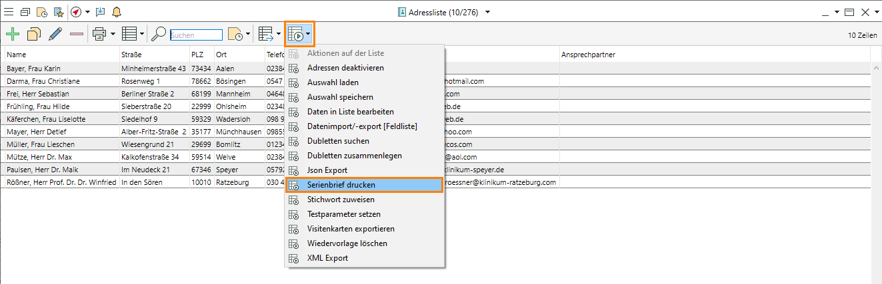Delete record with red minus icon
Image resolution: width=882 pixels, height=284 pixels.
(x=76, y=33)
